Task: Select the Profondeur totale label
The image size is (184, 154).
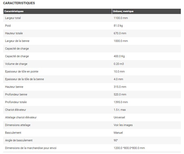Action: (16, 102)
